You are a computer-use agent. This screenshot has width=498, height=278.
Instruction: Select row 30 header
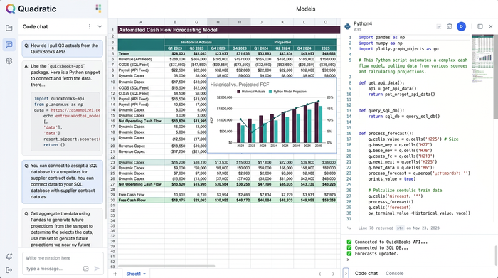(112, 200)
